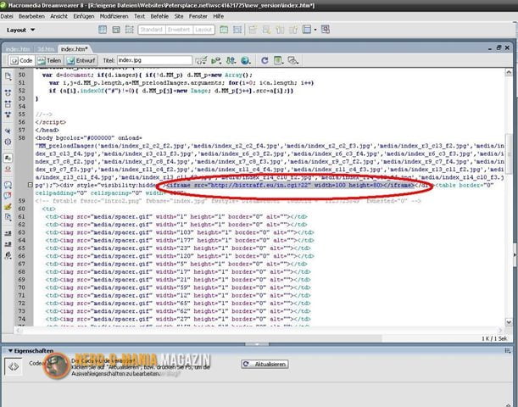Click code editor scroll up arrow
This screenshot has height=407, width=518.
[509, 72]
